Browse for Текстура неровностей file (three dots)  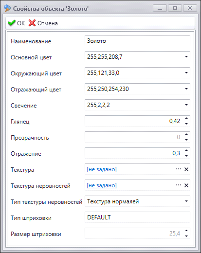tap(179, 185)
